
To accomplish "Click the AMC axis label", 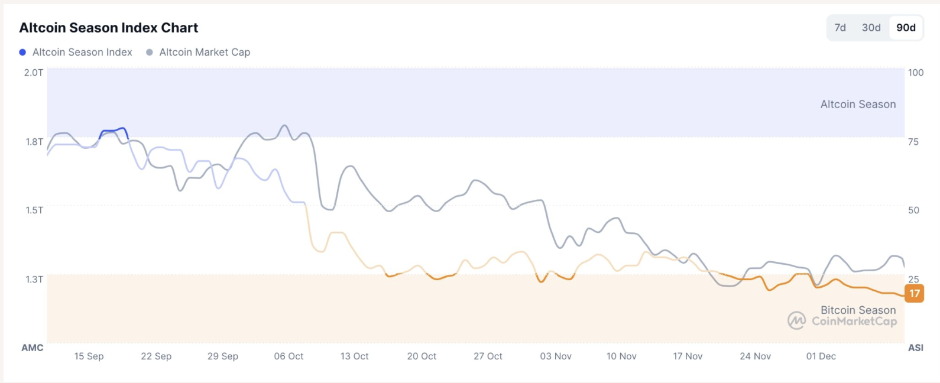I will (x=33, y=348).
